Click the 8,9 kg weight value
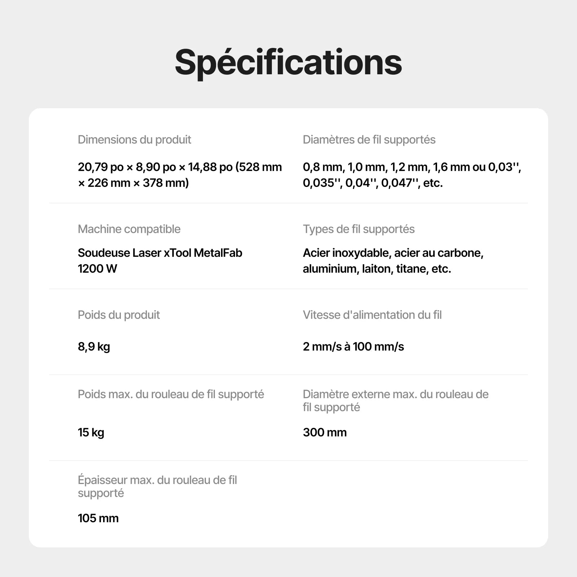This screenshot has width=577, height=577. click(94, 347)
